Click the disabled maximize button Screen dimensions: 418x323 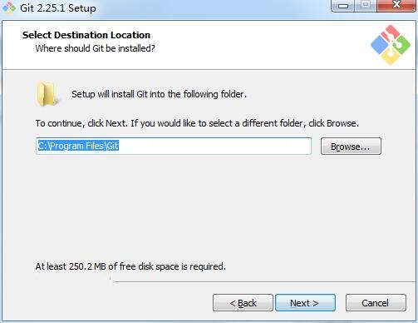[x=366, y=5]
